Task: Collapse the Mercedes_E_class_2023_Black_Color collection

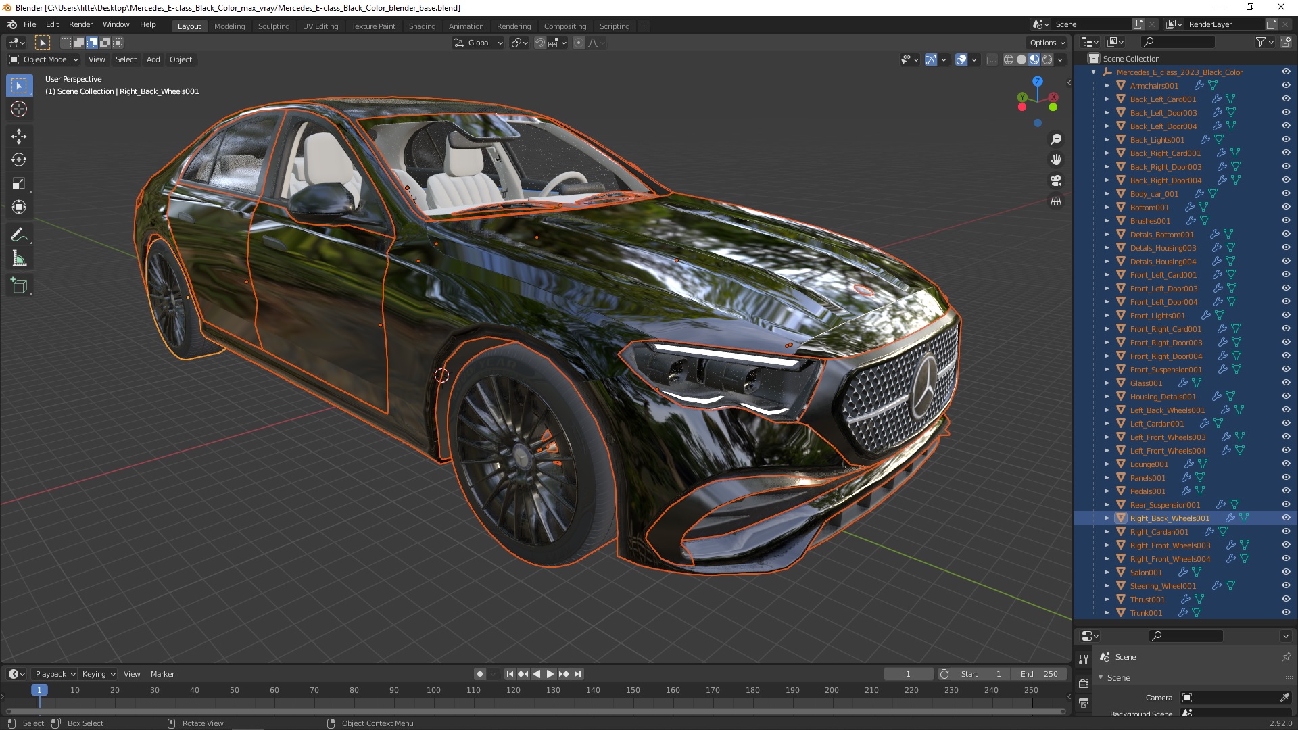Action: pos(1094,72)
